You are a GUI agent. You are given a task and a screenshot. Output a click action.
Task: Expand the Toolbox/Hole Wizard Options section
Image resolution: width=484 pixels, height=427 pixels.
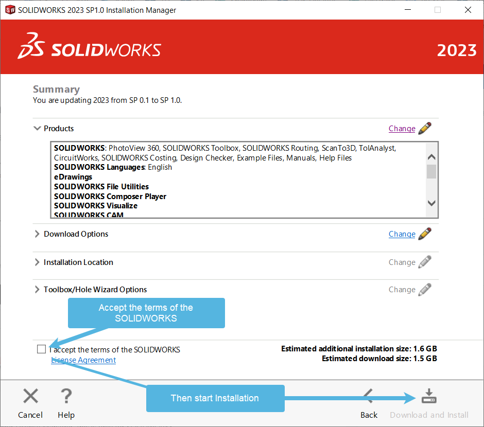37,290
